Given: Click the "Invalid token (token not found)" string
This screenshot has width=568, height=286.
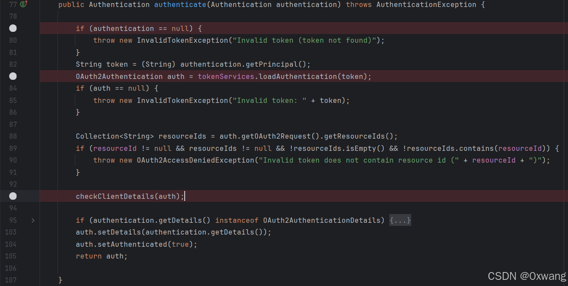Looking at the screenshot, I should [304, 40].
